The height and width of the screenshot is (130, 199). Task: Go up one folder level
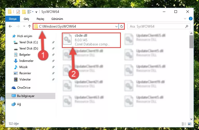pyautogui.click(x=30, y=26)
